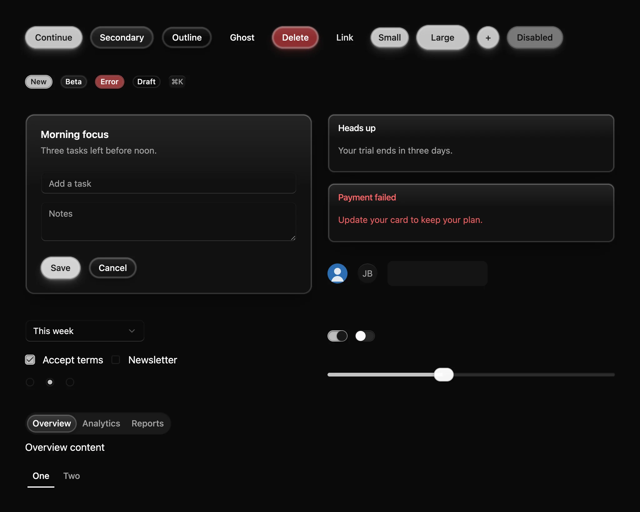Viewport: 640px width, 512px height.
Task: Focus the Add a task field
Action: click(169, 183)
